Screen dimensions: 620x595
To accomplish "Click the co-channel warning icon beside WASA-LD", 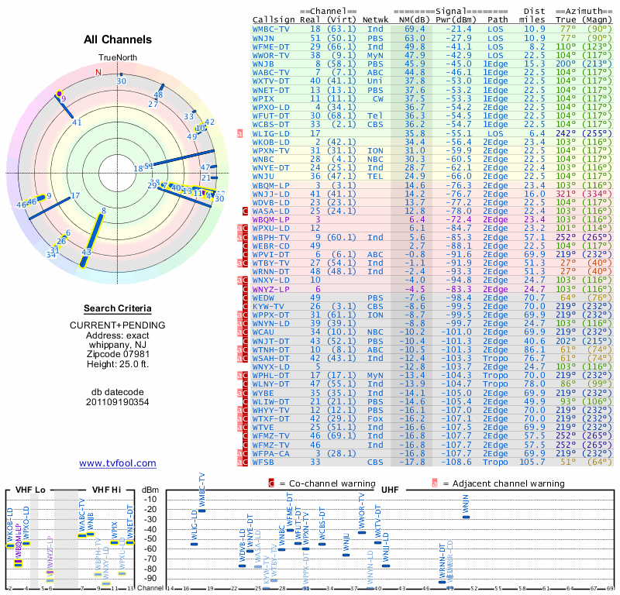I will coord(245,211).
